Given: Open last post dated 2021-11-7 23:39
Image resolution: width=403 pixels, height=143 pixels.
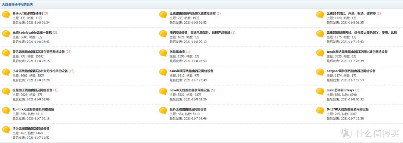Looking at the screenshot, I should 352,61.
